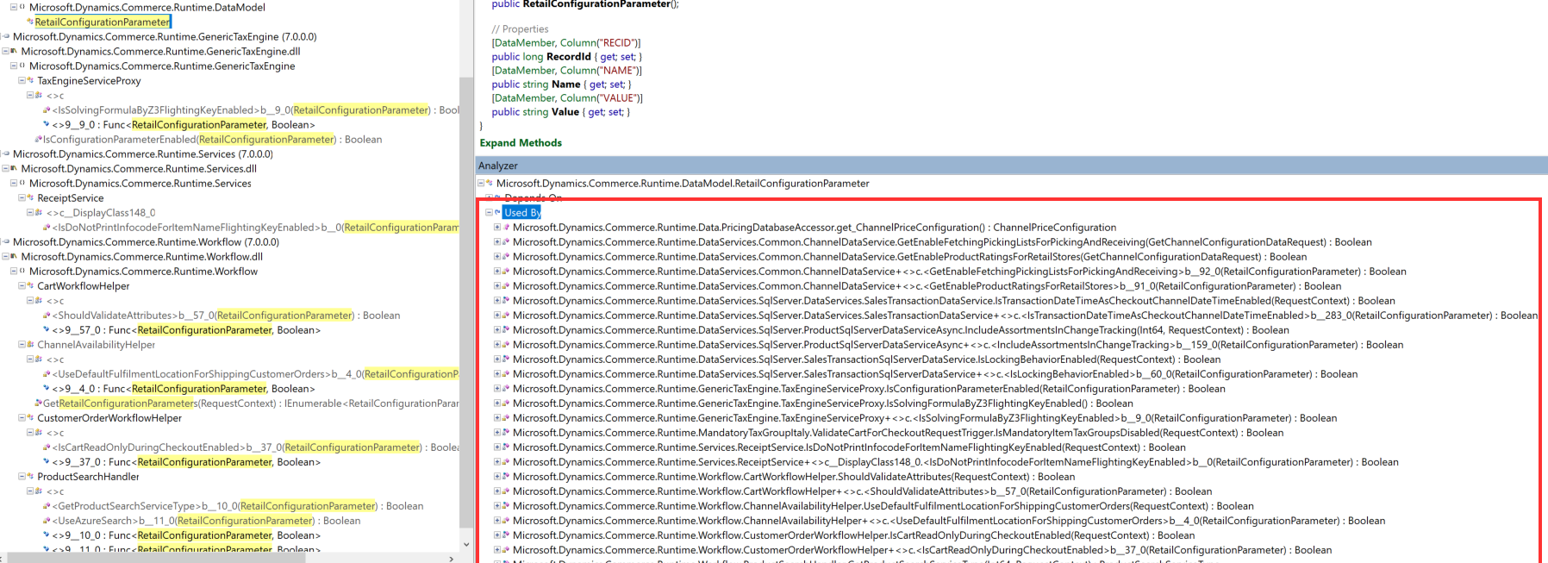Screen dimensions: 1548x563
Task: Click the Workflow (7.0.0.0) assembly icon
Action: [6, 241]
